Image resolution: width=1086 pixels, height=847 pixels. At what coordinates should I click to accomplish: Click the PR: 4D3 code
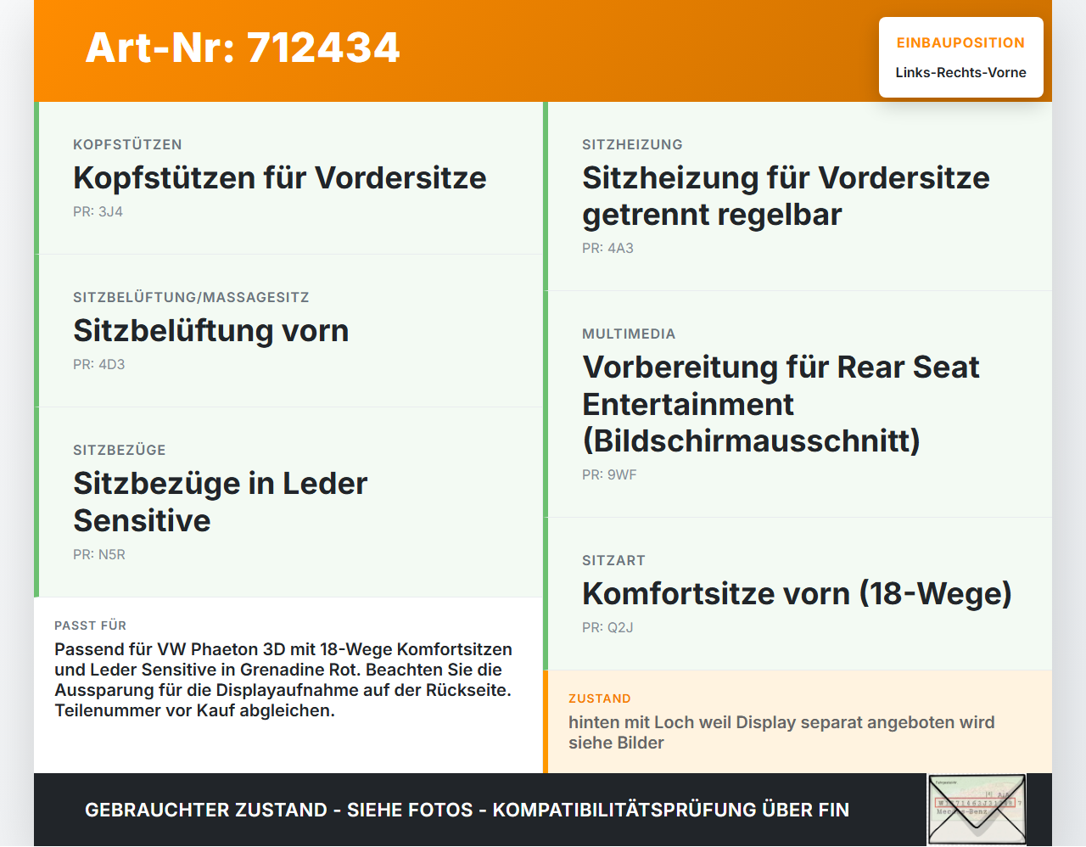point(98,364)
